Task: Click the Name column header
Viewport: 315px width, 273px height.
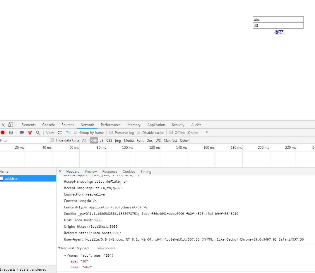Action: 28,172
